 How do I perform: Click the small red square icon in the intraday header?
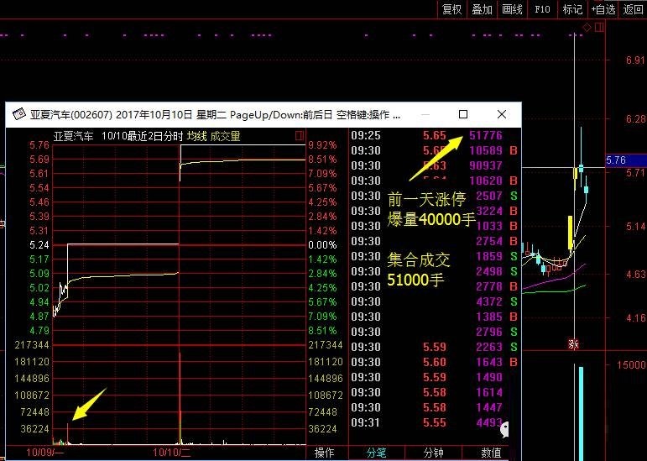[x=300, y=135]
